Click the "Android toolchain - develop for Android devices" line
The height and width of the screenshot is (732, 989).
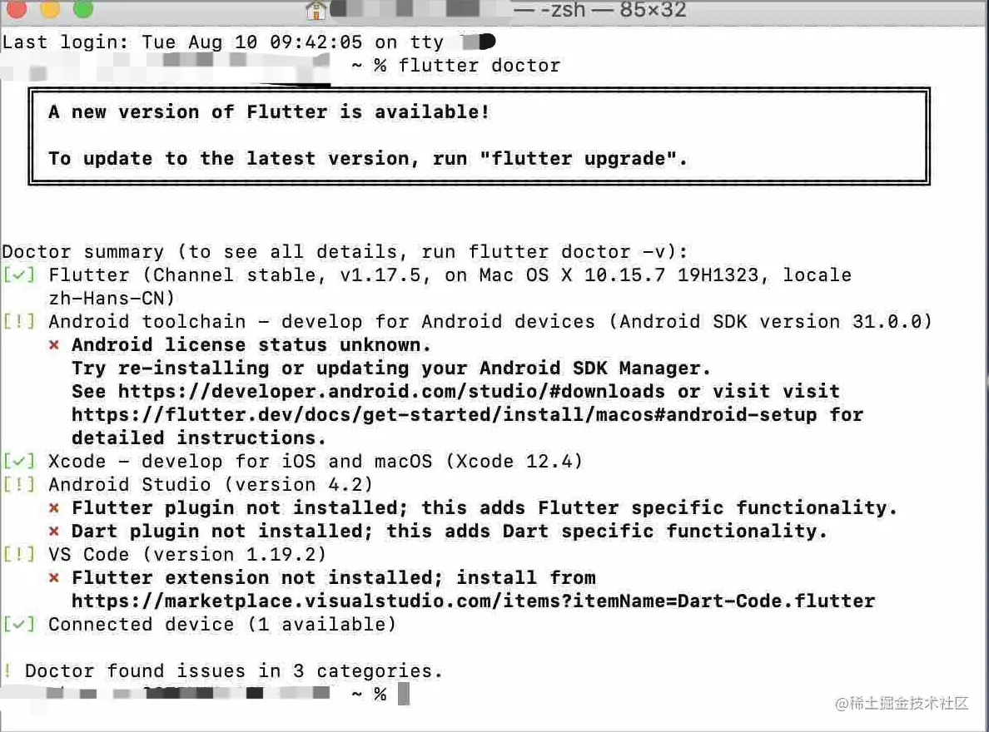click(490, 322)
